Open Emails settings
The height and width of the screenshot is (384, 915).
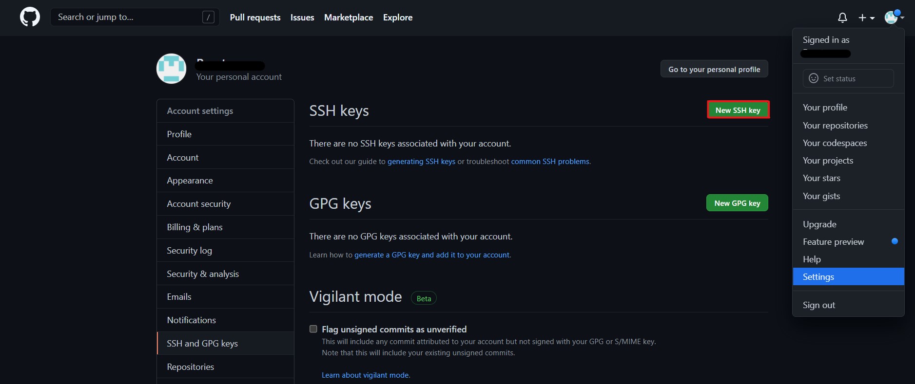pyautogui.click(x=225, y=297)
